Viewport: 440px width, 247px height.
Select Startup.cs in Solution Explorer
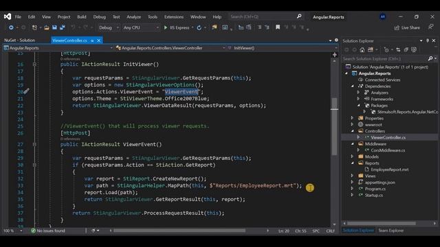374,195
